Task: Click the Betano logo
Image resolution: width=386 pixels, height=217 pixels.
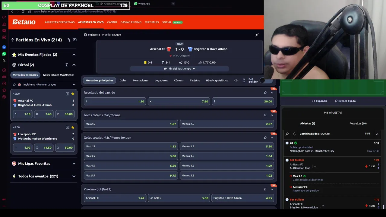Action: pos(24,22)
